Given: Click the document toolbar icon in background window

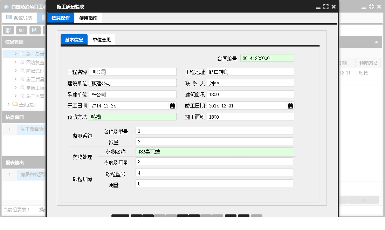Looking at the screenshot, I should 35,30.
